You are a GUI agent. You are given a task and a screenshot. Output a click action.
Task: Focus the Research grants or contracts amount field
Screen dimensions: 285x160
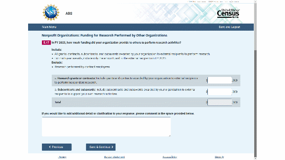219,80
